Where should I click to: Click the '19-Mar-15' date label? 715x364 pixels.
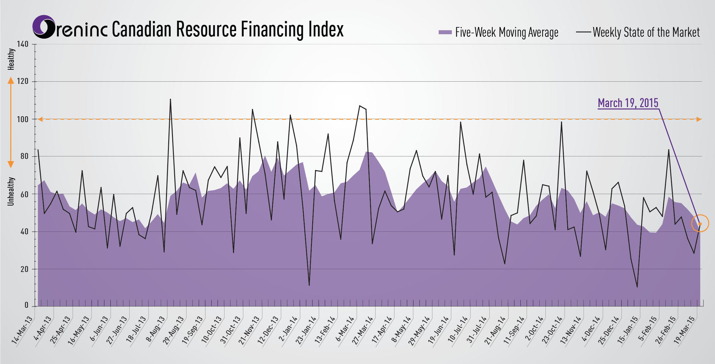tap(685, 330)
